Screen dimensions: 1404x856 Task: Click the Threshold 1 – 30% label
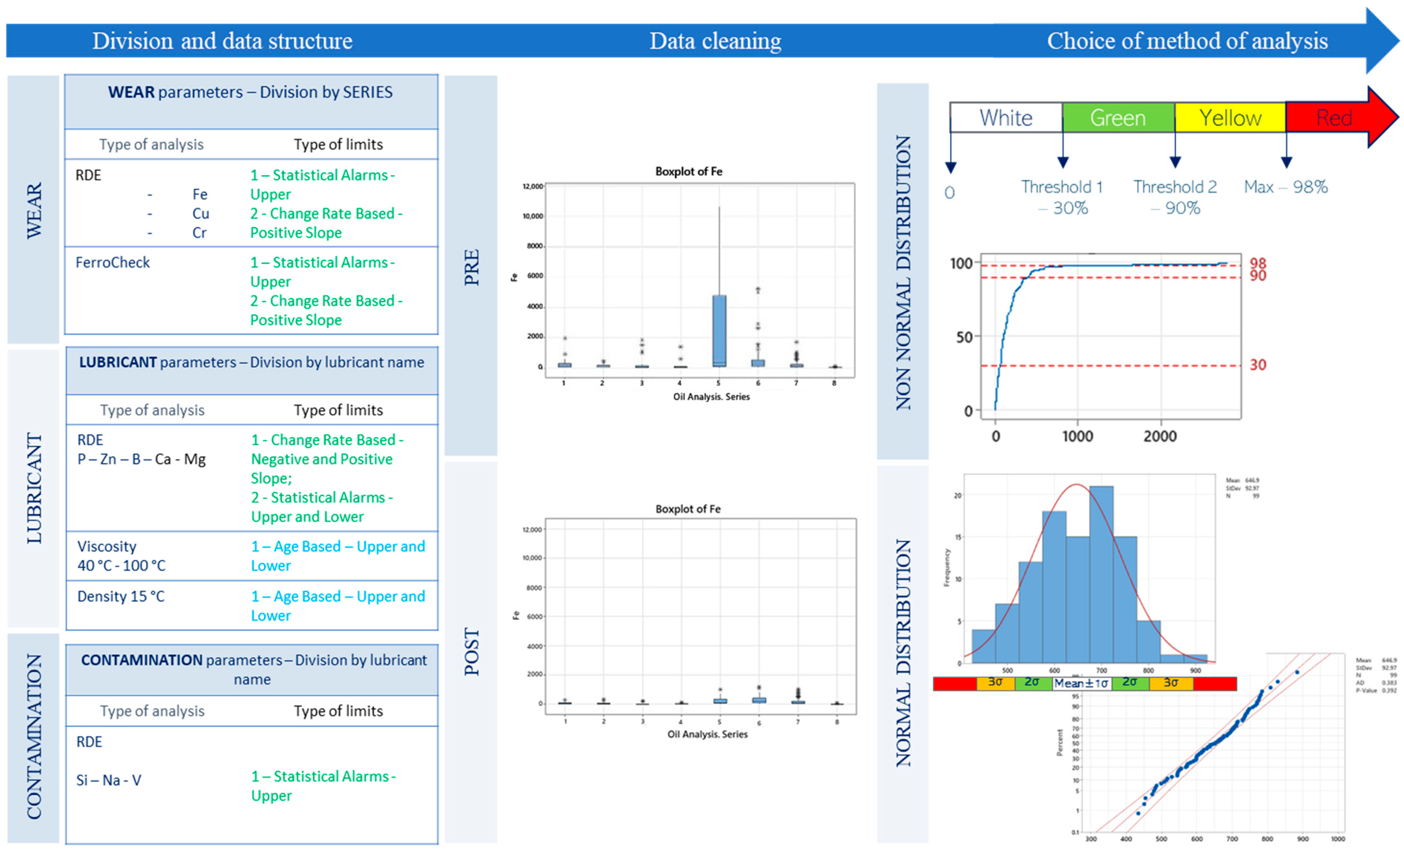coord(1062,197)
